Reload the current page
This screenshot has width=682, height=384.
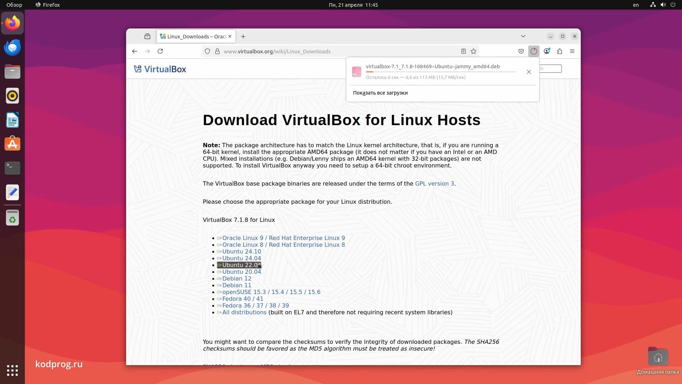click(160, 51)
